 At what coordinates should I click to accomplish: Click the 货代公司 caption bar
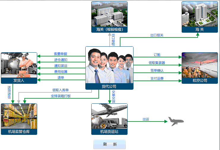(109, 86)
